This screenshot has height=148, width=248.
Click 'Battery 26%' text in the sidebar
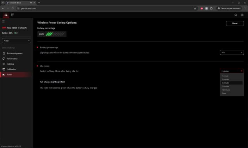[x=7, y=33]
